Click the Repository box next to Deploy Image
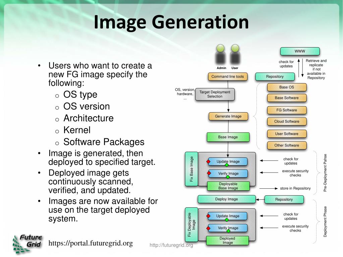The height and width of the screenshot is (257, 343). [284, 200]
